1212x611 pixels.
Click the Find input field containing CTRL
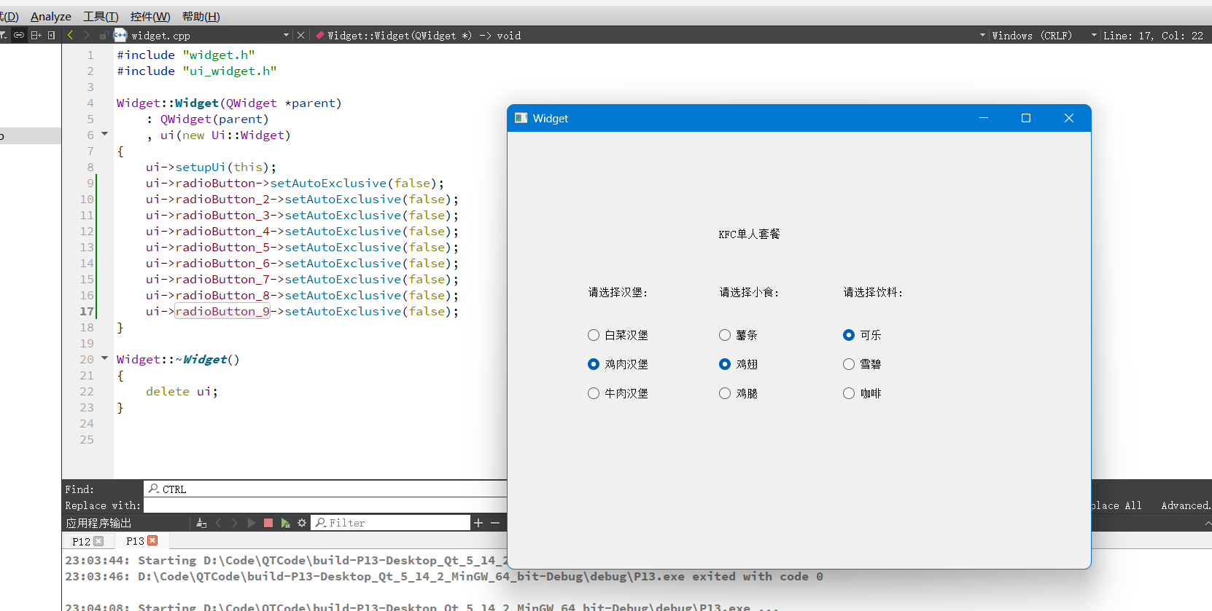(325, 489)
